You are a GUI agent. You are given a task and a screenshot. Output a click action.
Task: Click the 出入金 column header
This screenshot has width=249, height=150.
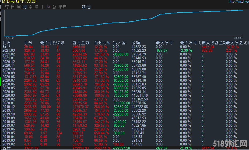(119, 43)
